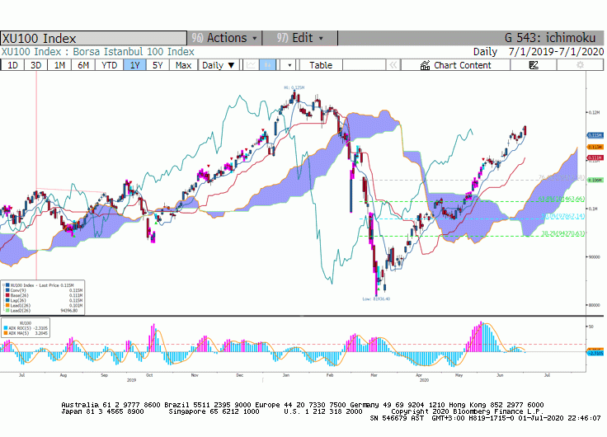
Task: Open the annotation edit pencil icon
Action: pos(534,65)
